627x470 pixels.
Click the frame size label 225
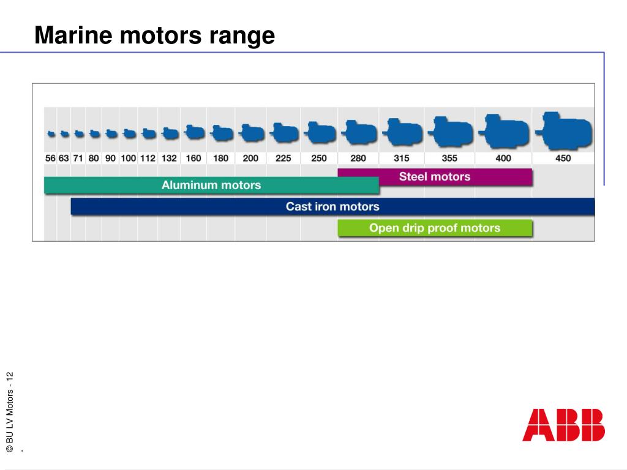point(283,159)
